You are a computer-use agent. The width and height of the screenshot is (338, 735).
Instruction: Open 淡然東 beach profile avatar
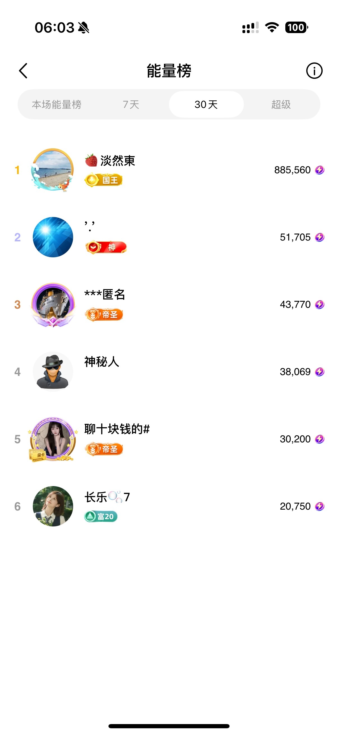[53, 170]
